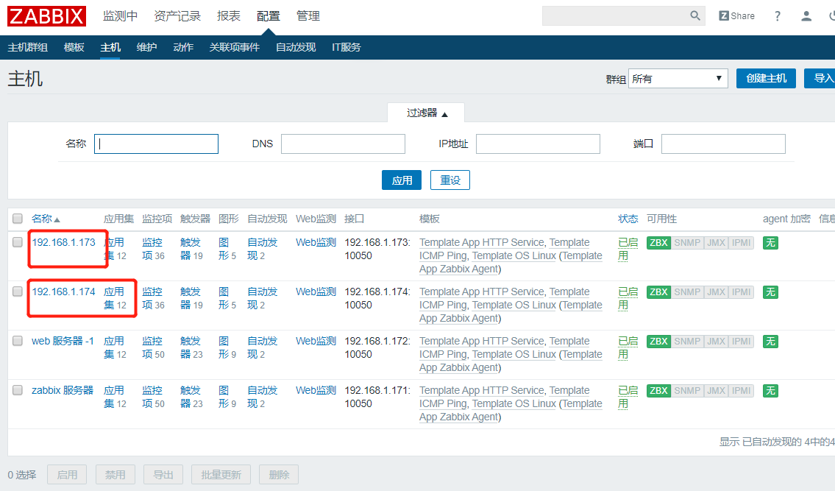Viewport: 835px width, 491px height.
Task: Click the search magnifier icon
Action: pos(695,15)
